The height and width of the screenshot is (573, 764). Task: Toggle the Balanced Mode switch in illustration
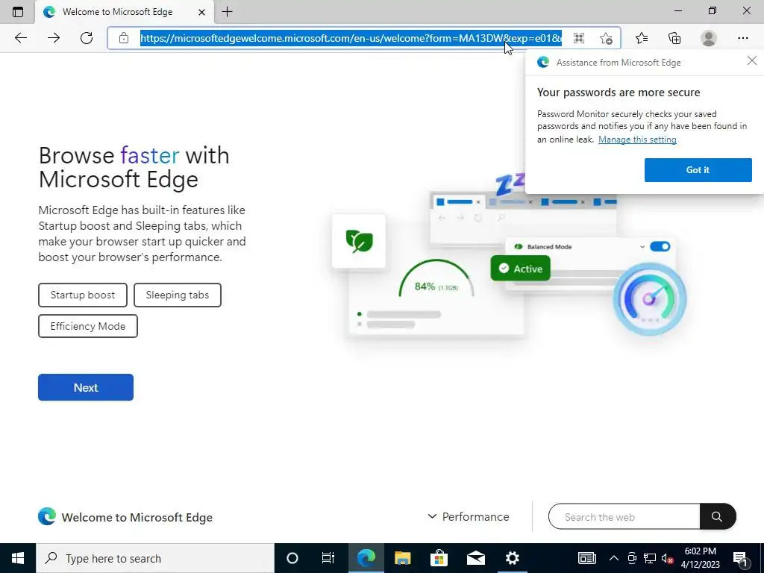(660, 246)
